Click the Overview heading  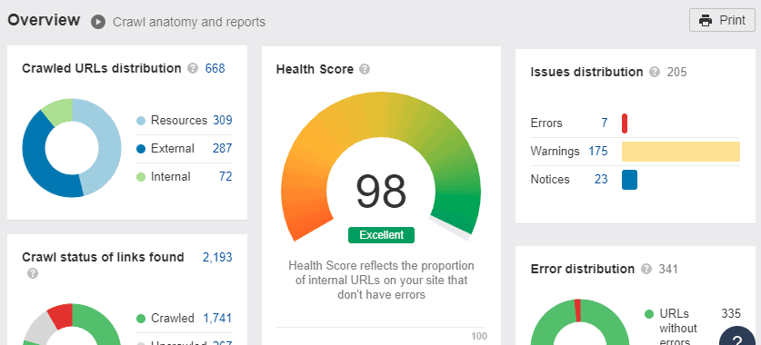point(44,20)
